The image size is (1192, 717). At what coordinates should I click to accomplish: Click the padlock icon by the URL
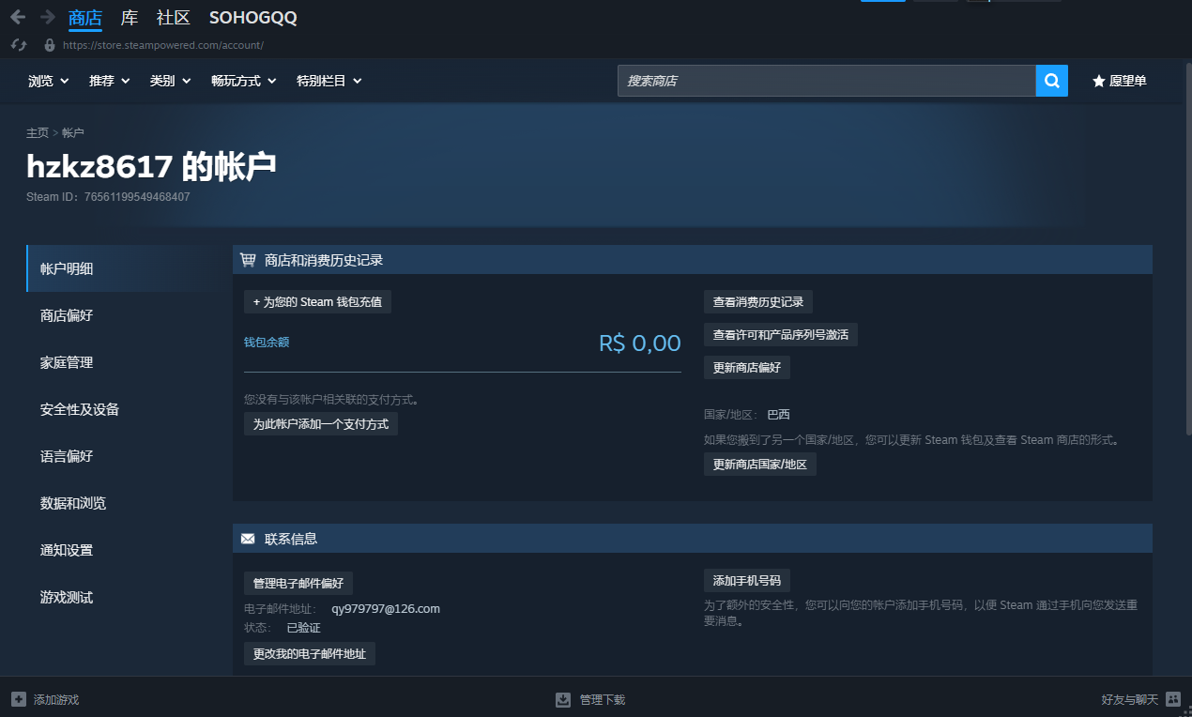click(50, 44)
